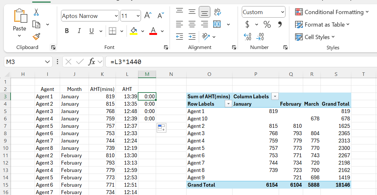Confirm formula entry with checkmark icon
This screenshot has width=377, height=195.
[80, 62]
